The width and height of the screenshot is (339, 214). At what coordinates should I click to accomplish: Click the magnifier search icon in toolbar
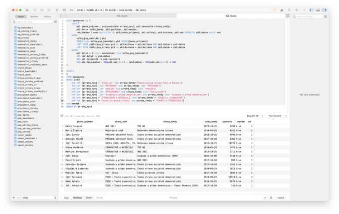coord(297,10)
